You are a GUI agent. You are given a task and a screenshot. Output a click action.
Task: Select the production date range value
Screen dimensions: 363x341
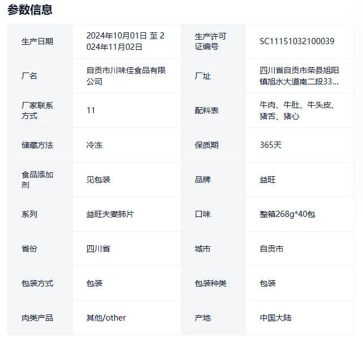[125, 41]
